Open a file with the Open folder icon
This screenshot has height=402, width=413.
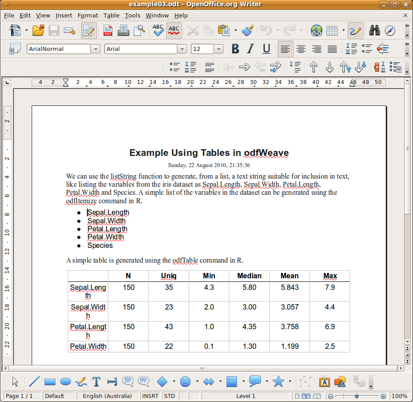(38, 30)
